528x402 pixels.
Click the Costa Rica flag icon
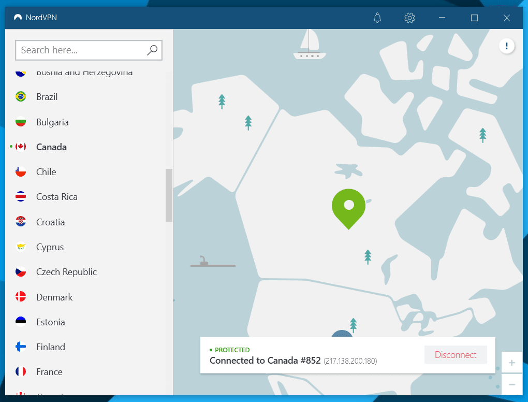pyautogui.click(x=21, y=196)
